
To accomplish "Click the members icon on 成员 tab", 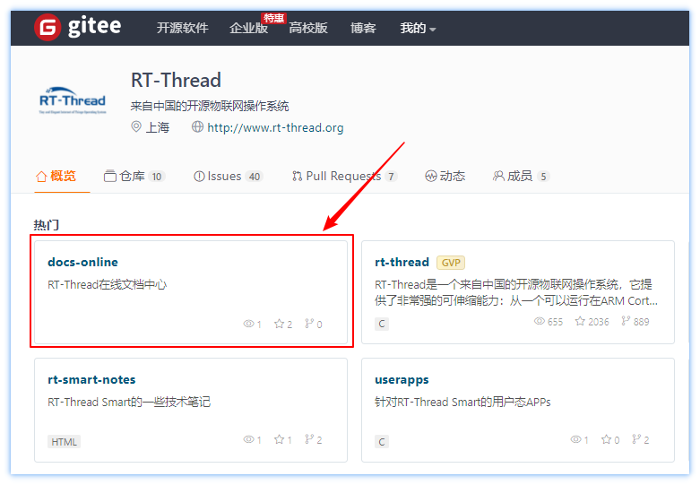I will [x=498, y=176].
